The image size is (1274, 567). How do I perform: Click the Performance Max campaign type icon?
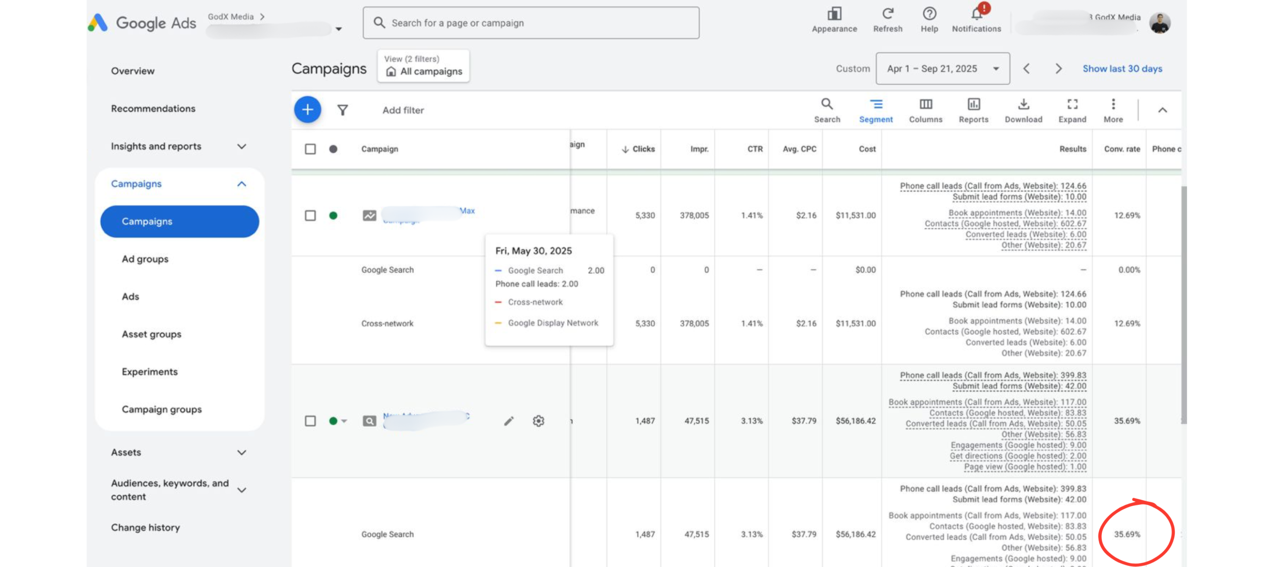(369, 215)
